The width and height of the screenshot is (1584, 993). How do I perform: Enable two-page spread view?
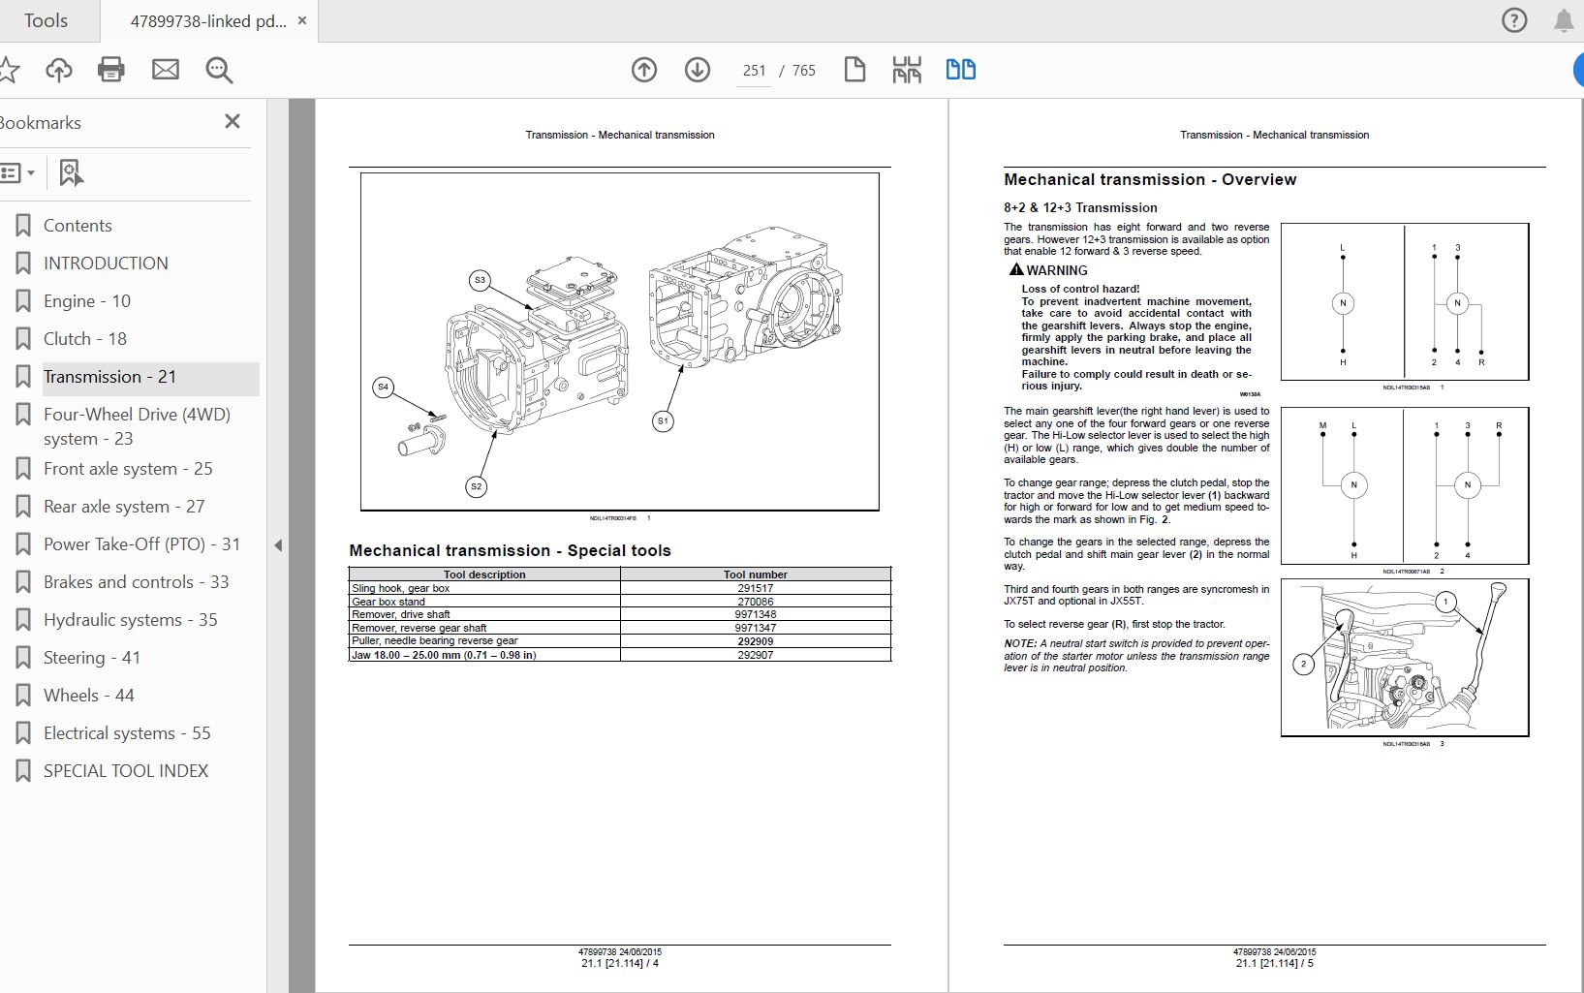point(960,70)
